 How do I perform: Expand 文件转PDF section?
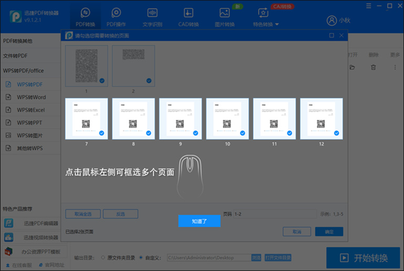coord(30,56)
